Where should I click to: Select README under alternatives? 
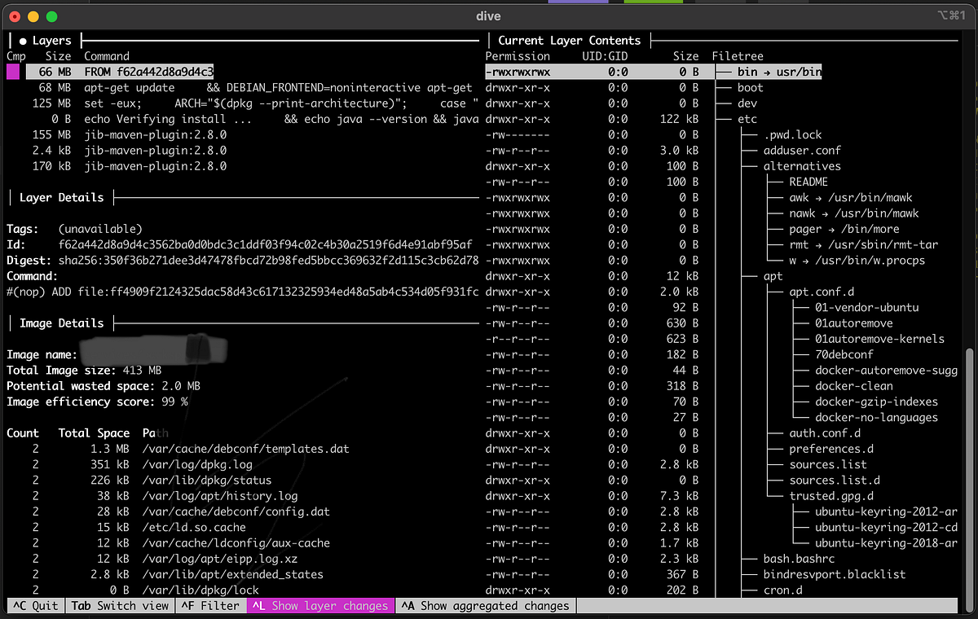coord(808,182)
